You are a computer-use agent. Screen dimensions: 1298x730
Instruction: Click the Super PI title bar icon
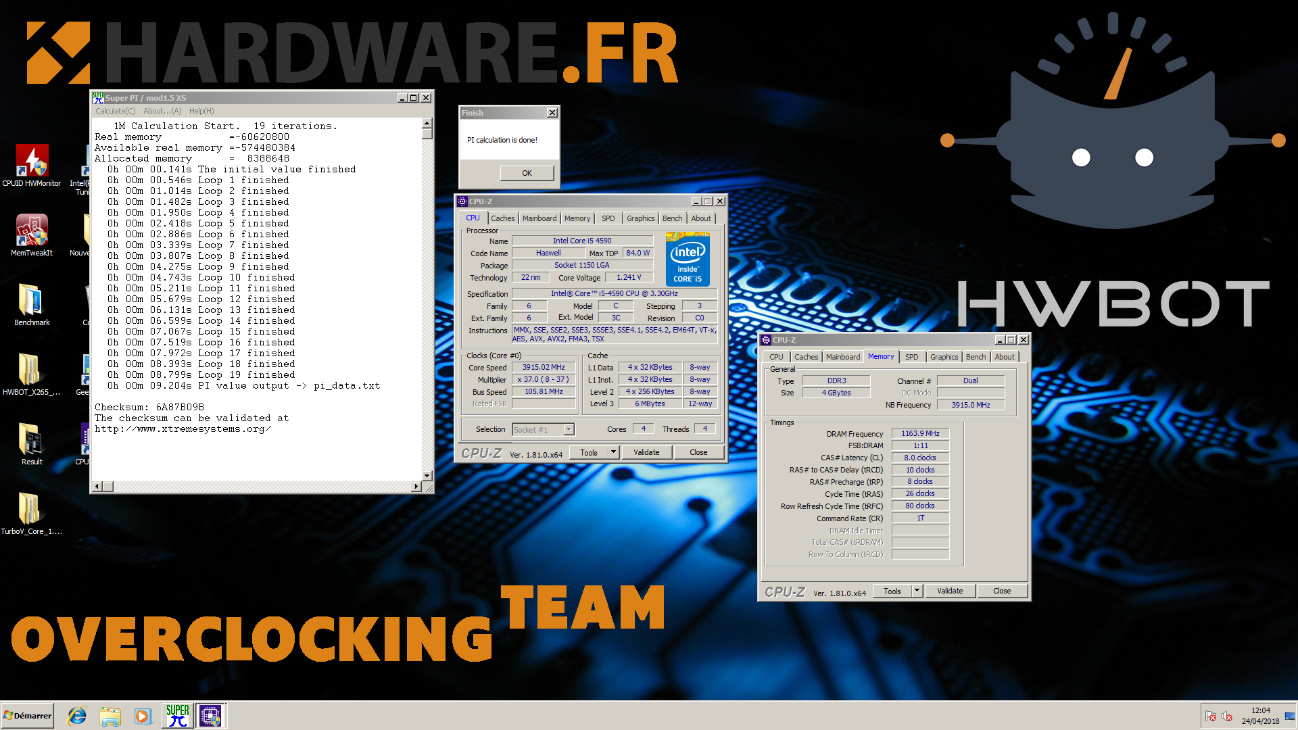coord(98,98)
